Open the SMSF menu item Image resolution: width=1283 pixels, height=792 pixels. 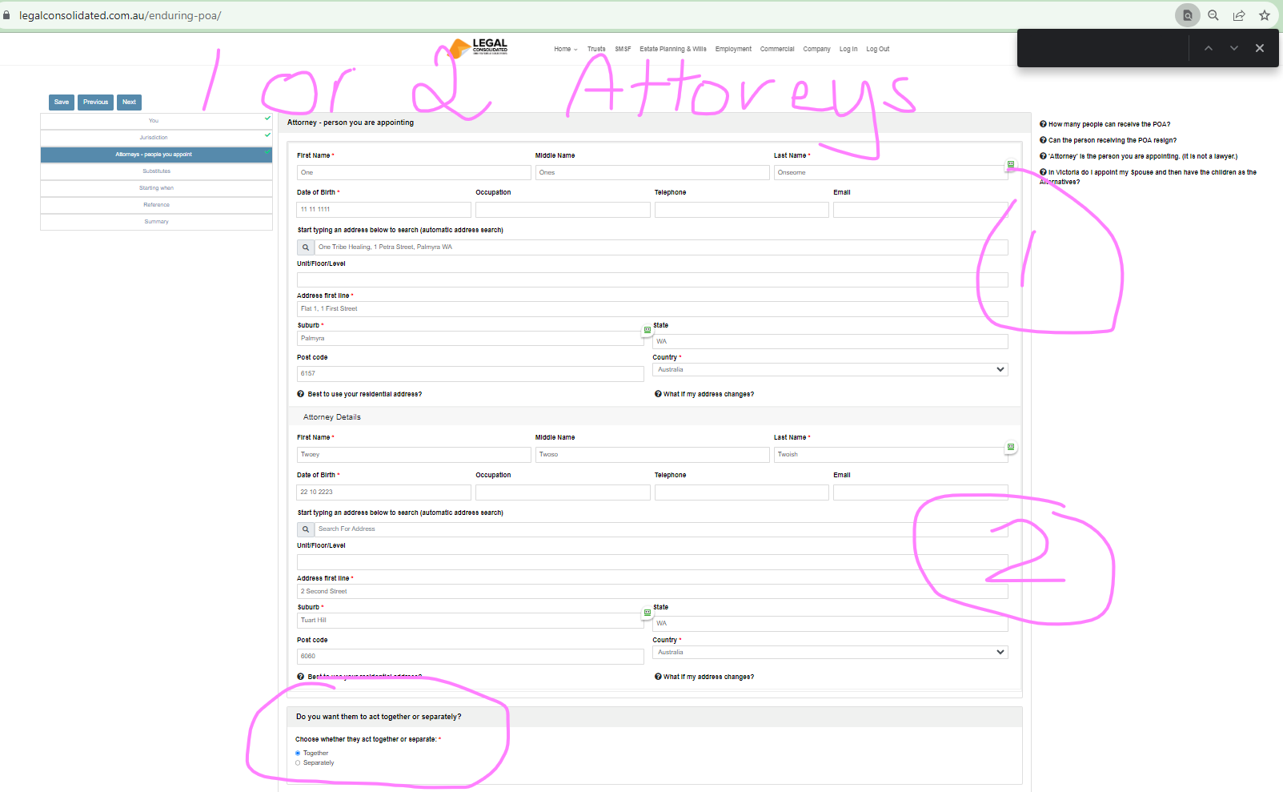[623, 49]
